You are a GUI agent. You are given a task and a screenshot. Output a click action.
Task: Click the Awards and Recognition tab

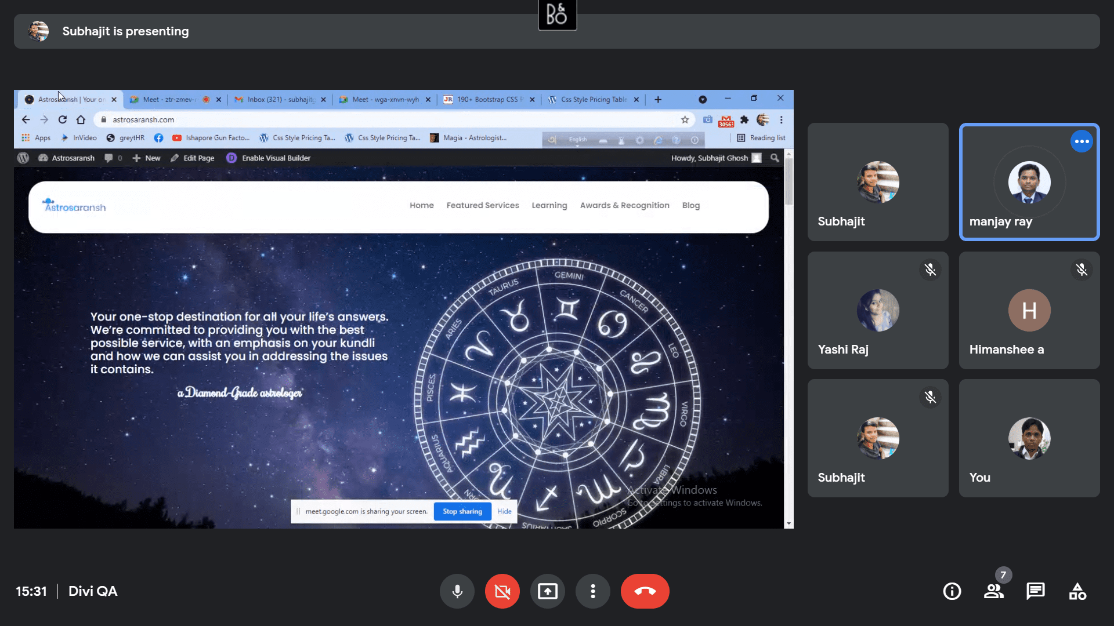point(625,205)
